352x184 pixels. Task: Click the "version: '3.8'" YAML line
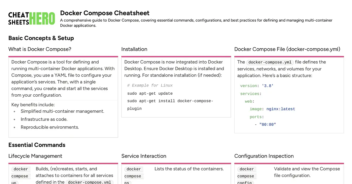tap(256, 86)
